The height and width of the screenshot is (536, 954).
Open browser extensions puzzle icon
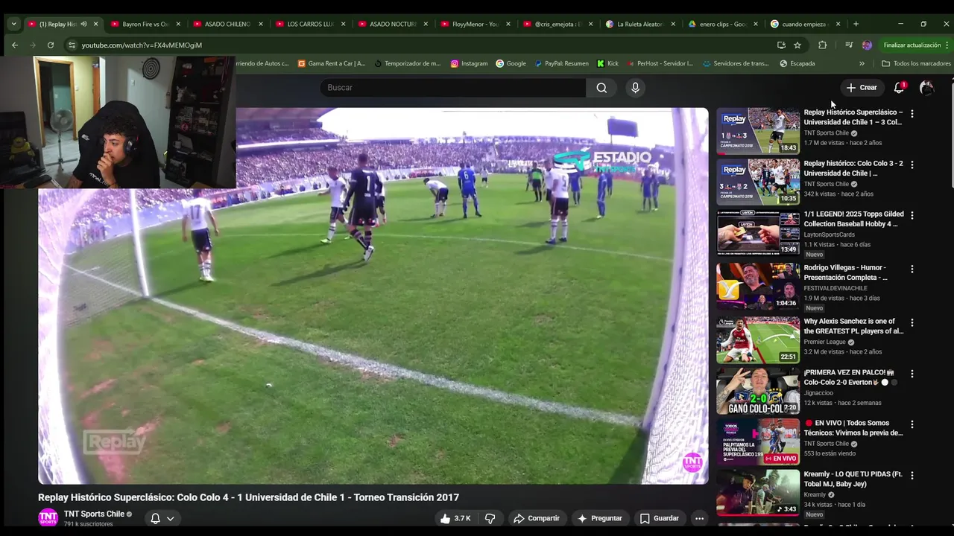tap(822, 45)
